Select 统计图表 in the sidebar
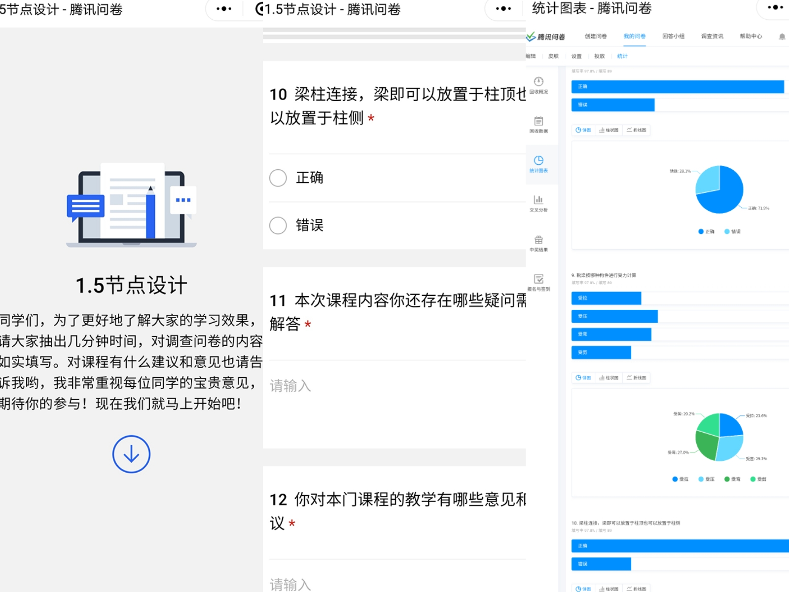This screenshot has height=592, width=789. pos(538,164)
